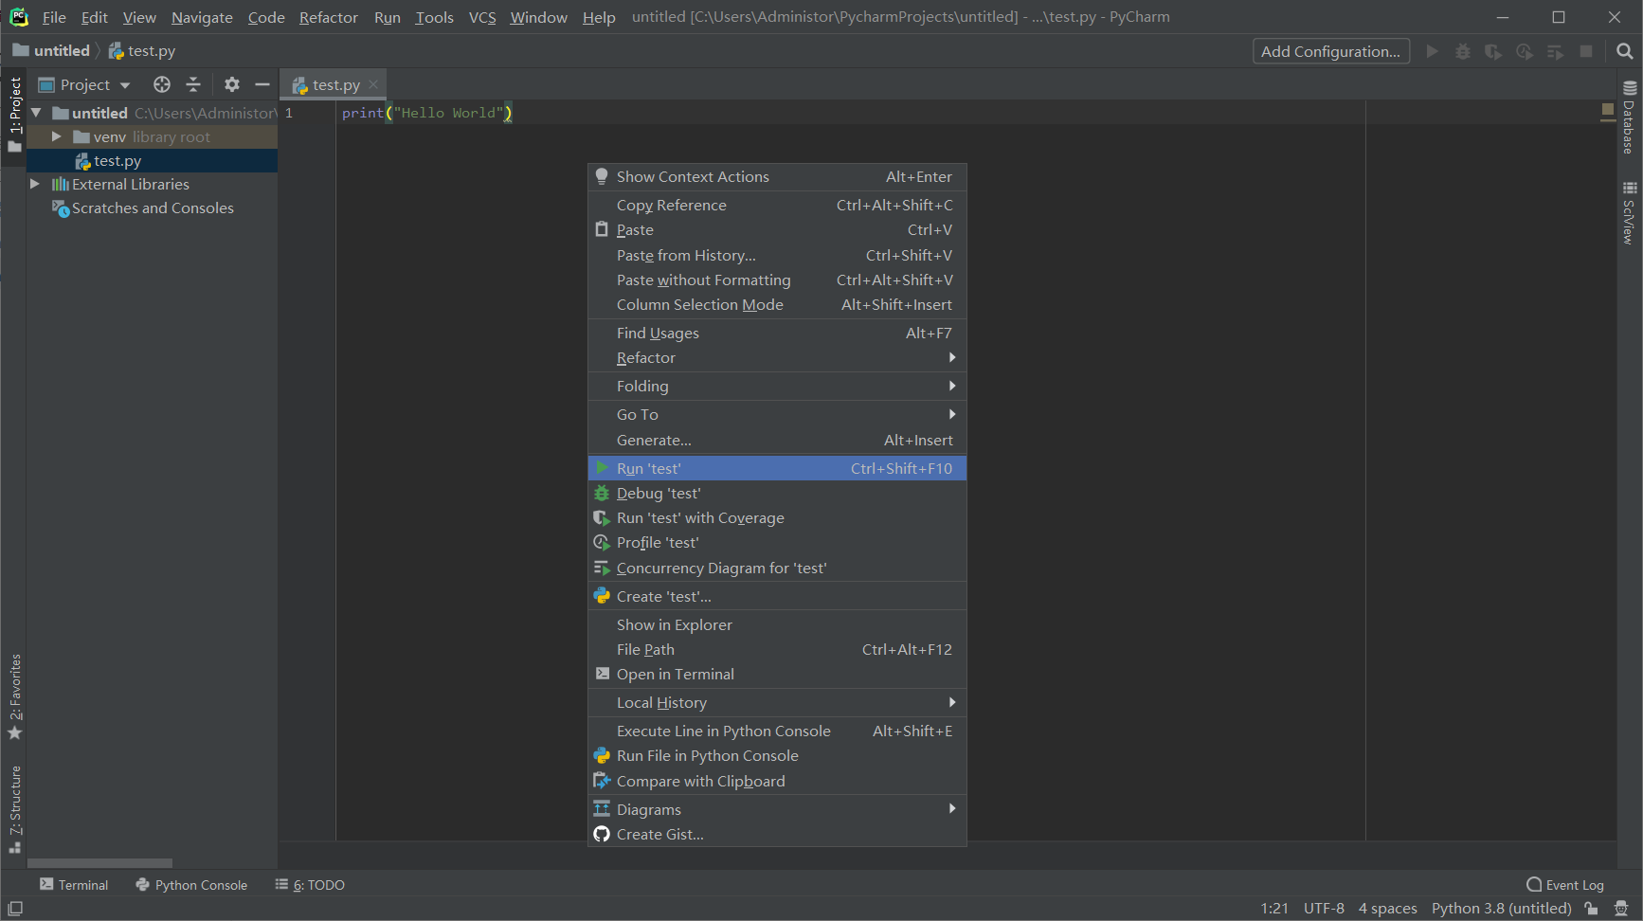Open Search Everywhere magnifier icon
The width and height of the screenshot is (1643, 921).
[x=1625, y=51]
